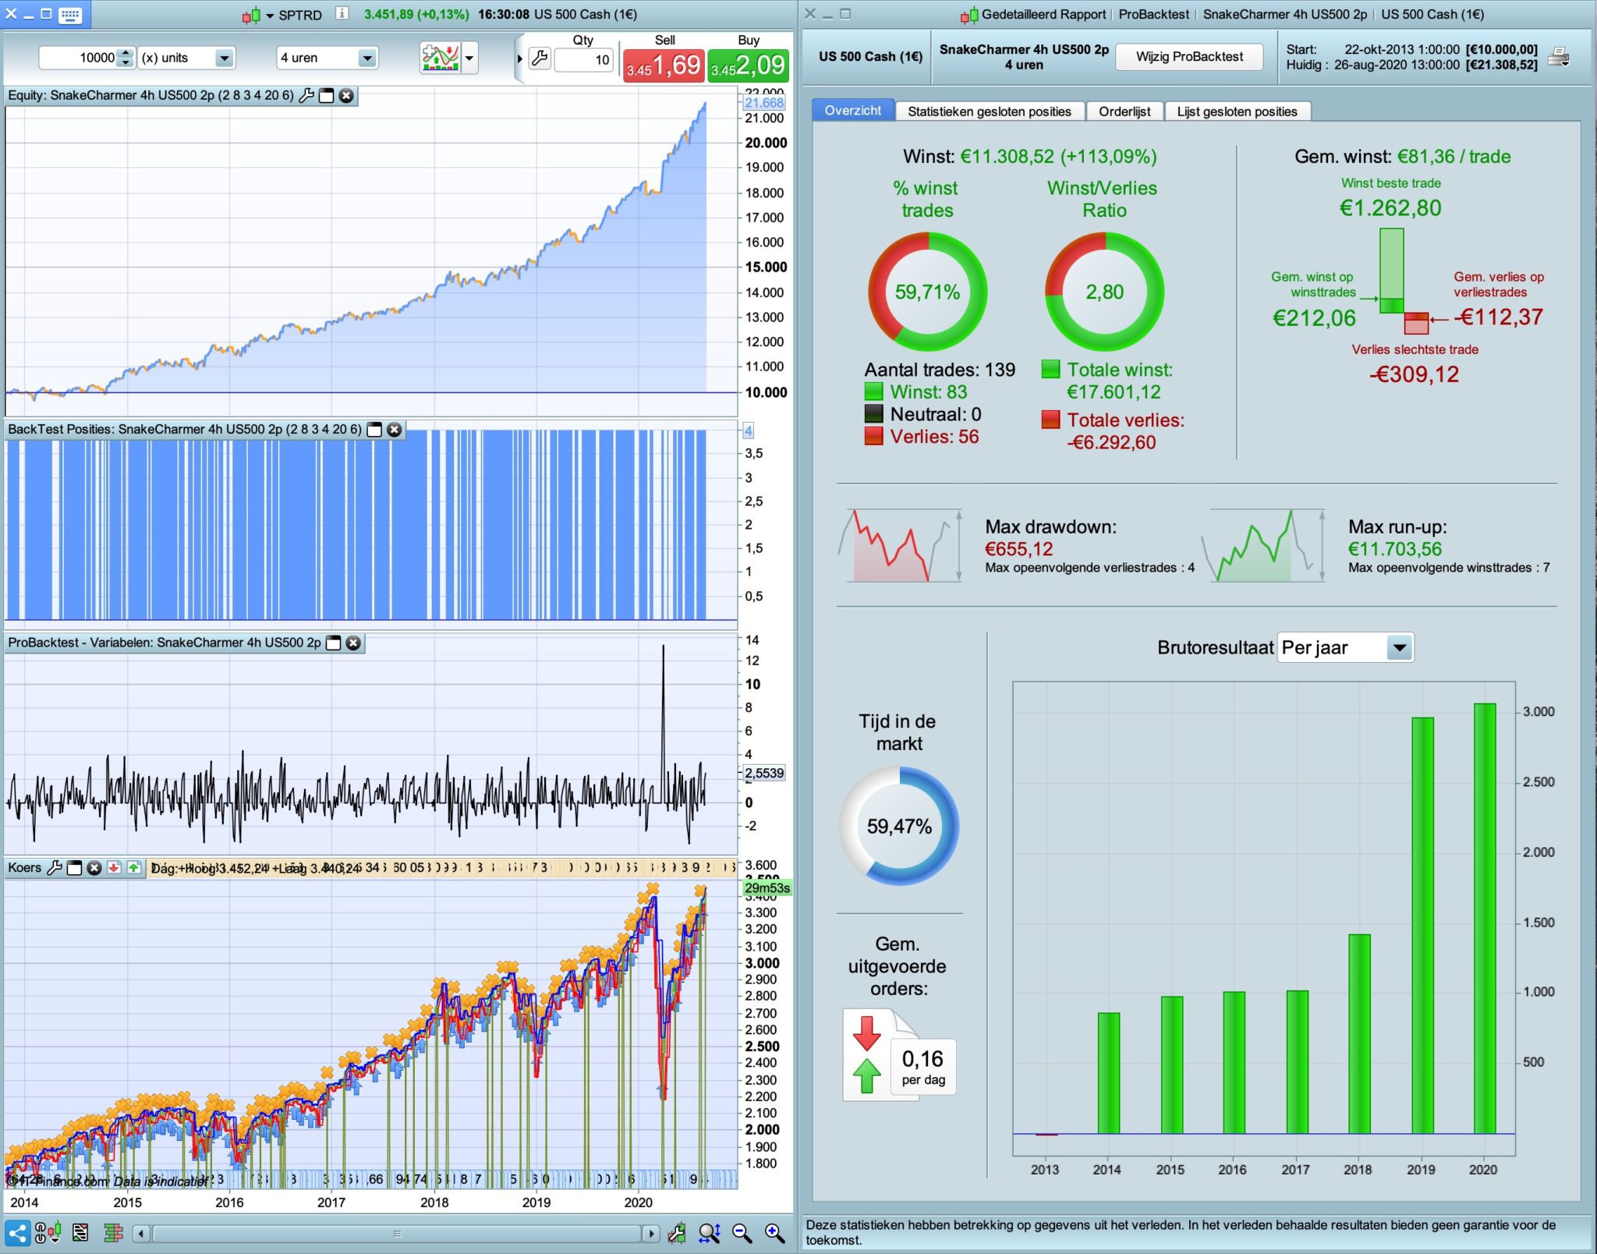Open the 4 uren timeframe dropdown

[366, 58]
